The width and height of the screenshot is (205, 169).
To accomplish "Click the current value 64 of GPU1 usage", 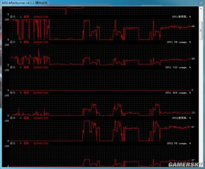I will [193, 26].
